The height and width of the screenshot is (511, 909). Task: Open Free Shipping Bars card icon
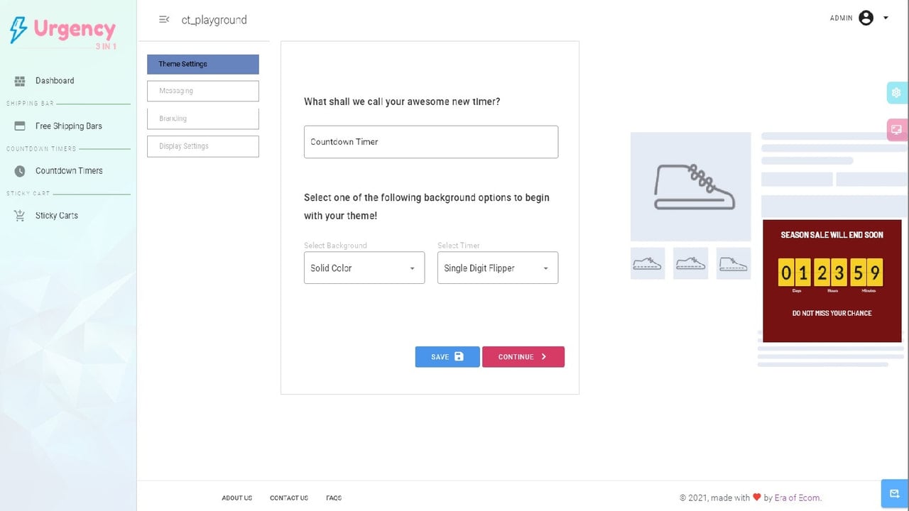20,126
